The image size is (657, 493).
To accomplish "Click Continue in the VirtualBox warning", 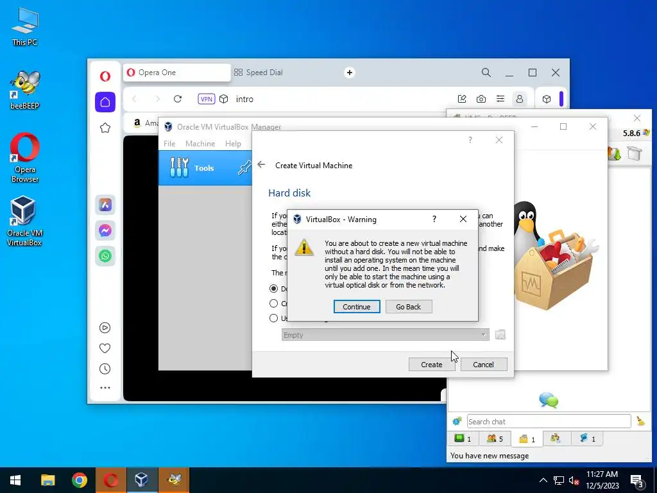I will (x=357, y=306).
